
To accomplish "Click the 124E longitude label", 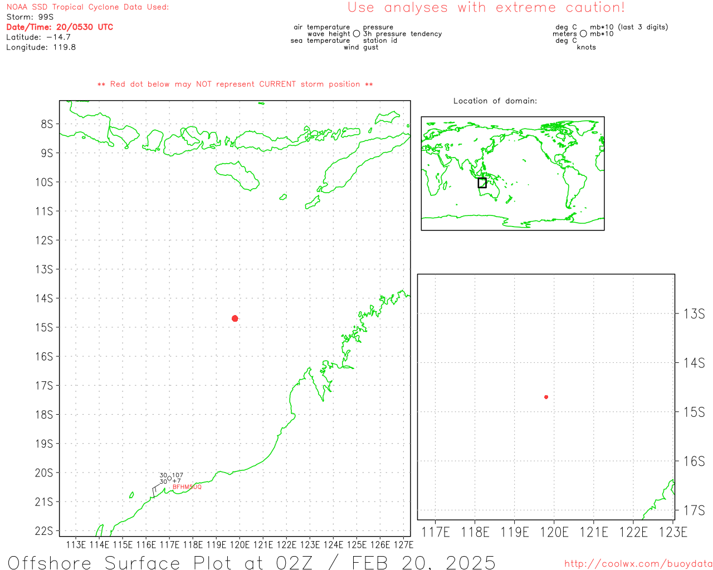I will pos(334,544).
